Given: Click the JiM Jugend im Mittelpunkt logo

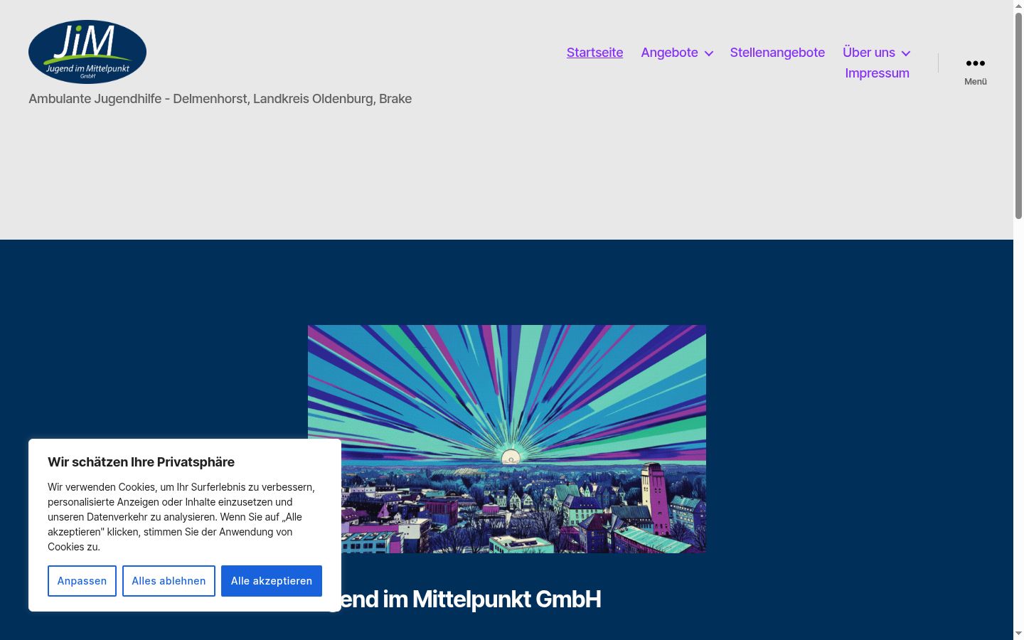Looking at the screenshot, I should 87,52.
